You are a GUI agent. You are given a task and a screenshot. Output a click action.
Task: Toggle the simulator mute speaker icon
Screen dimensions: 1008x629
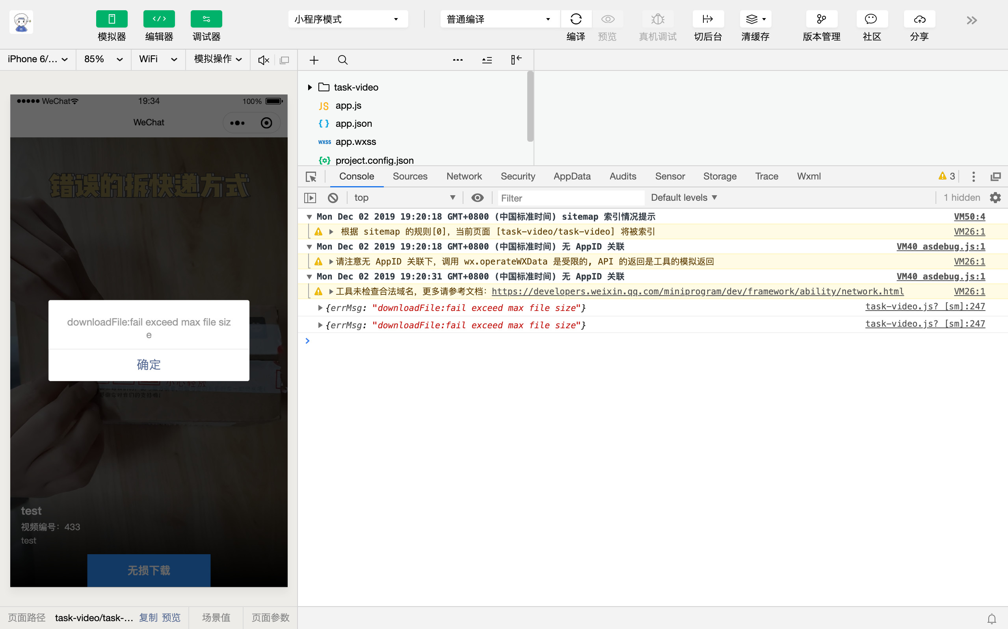(264, 60)
